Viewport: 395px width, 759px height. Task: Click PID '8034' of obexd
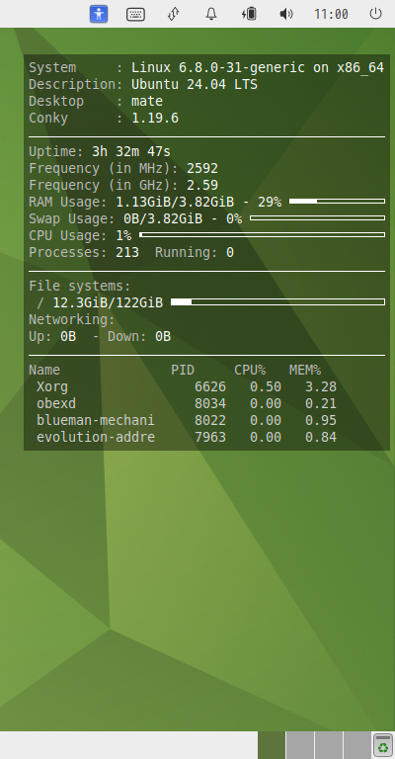[x=210, y=403]
